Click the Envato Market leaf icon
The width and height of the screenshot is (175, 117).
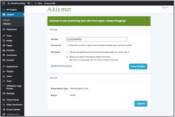(4, 110)
